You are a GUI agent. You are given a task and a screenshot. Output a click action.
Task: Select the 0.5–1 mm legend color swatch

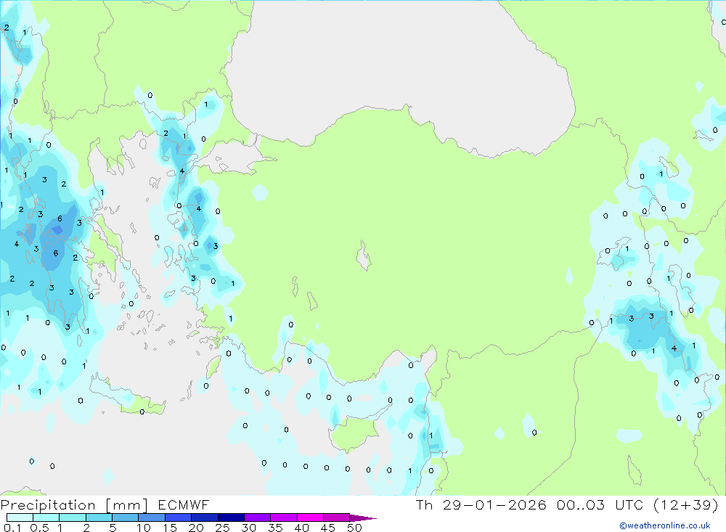46,517
